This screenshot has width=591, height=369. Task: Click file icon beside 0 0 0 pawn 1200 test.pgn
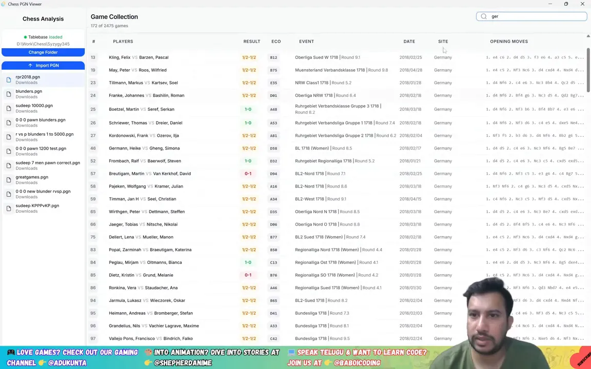point(9,151)
